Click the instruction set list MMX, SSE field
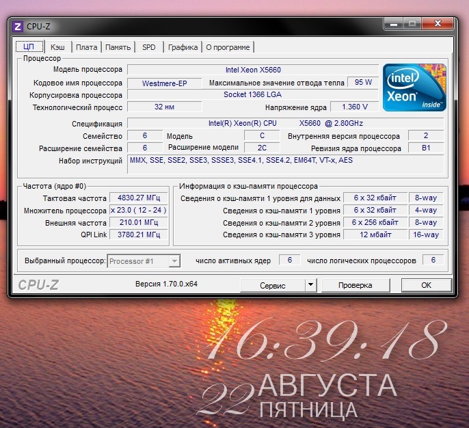This screenshot has height=428, width=469. coord(286,164)
